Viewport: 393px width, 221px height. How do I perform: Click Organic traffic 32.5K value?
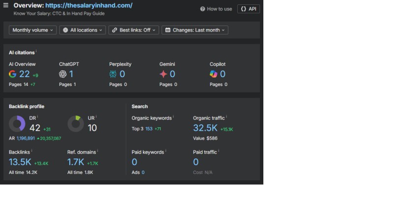pyautogui.click(x=205, y=128)
